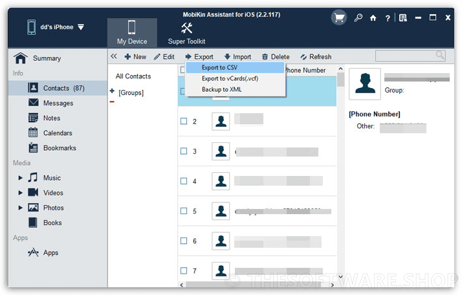Viewport: 462px width, 295px height.
Task: Switch to the My Device tab
Action: [x=132, y=32]
